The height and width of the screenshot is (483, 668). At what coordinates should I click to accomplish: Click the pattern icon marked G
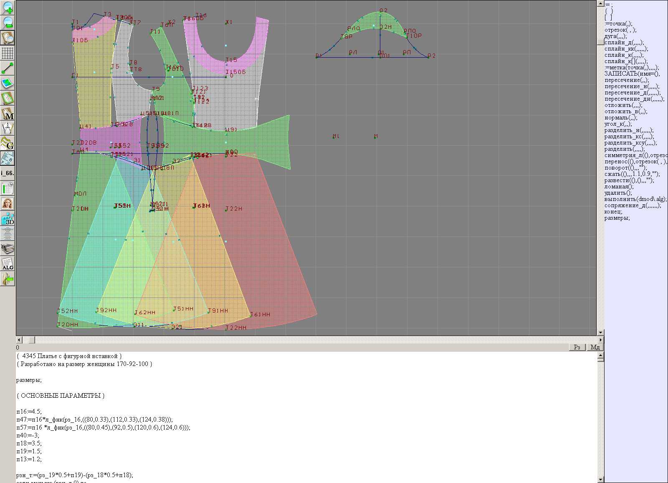point(8,143)
